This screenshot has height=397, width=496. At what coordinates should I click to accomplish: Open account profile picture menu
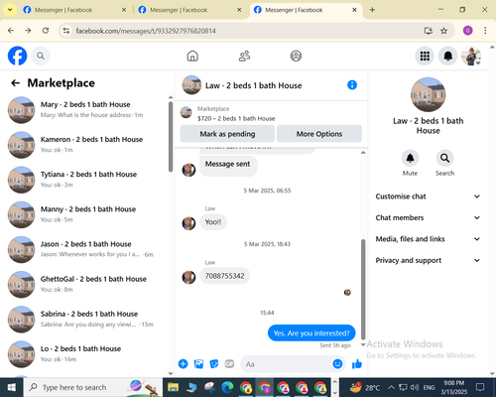coord(471,56)
